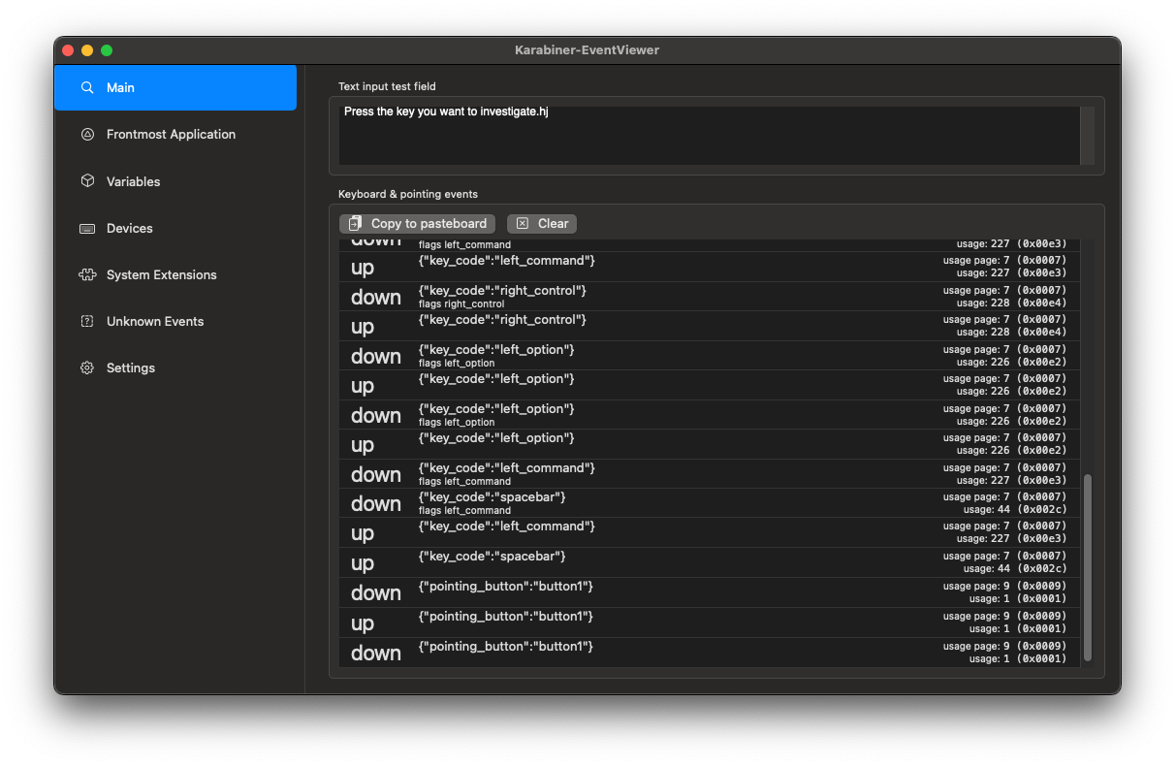Viewport: 1175px width, 766px height.
Task: Click the question-mark icon for Unknown Events
Action: click(87, 322)
